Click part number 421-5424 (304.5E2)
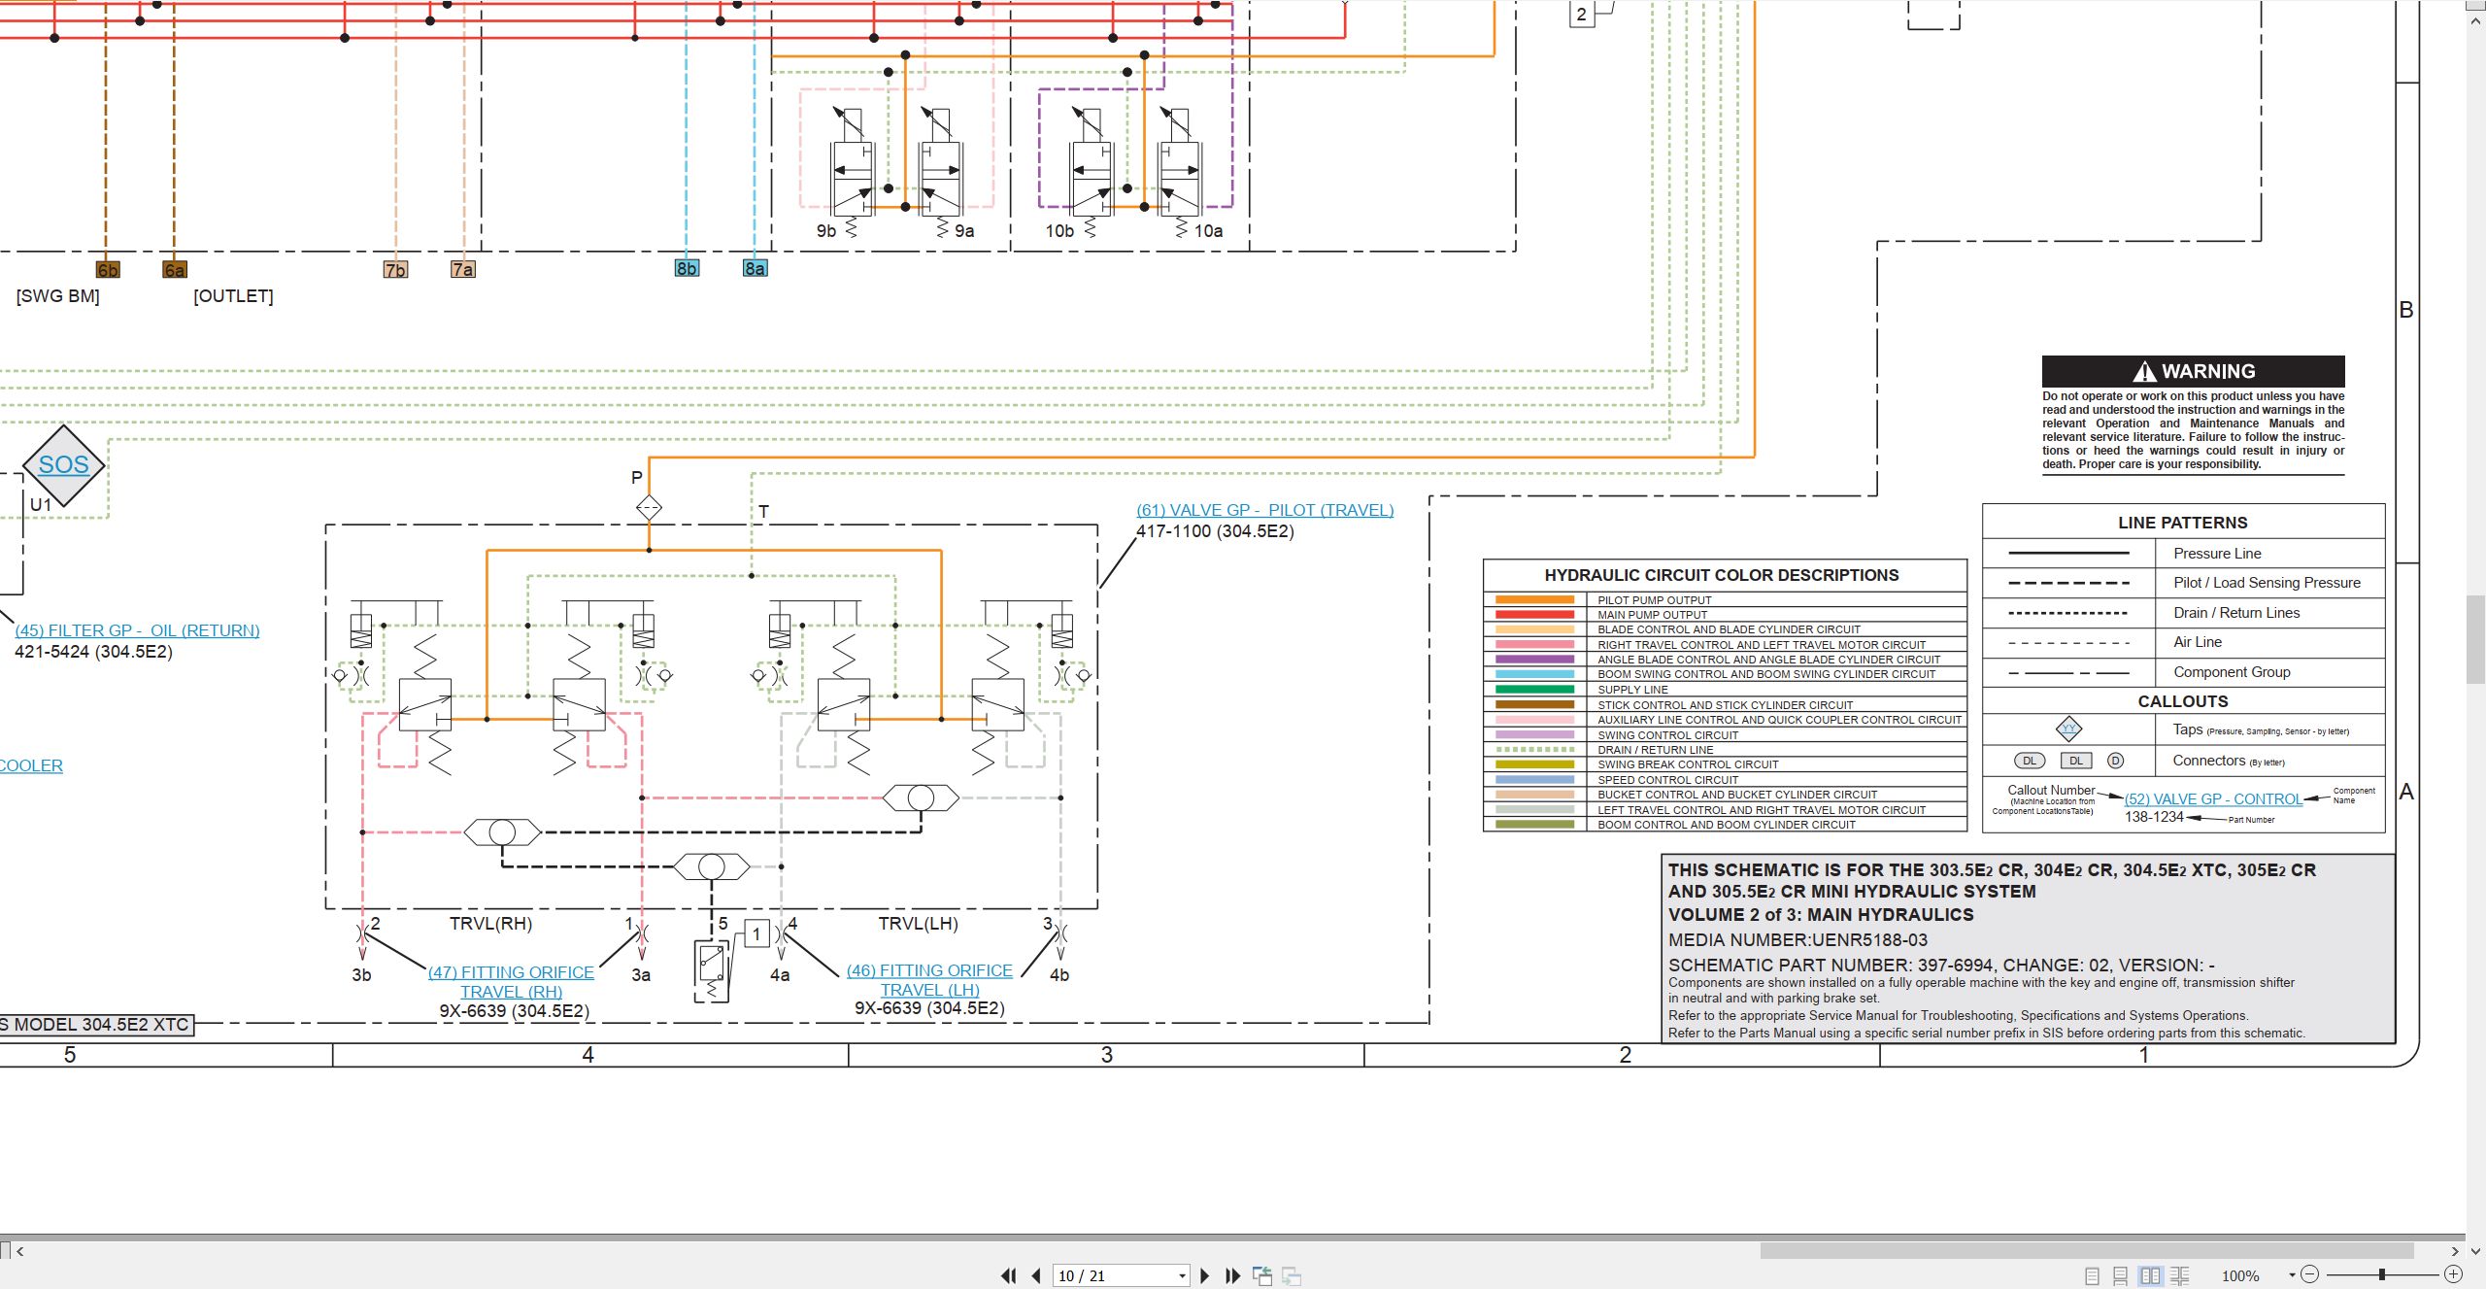The height and width of the screenshot is (1289, 2486). point(93,652)
